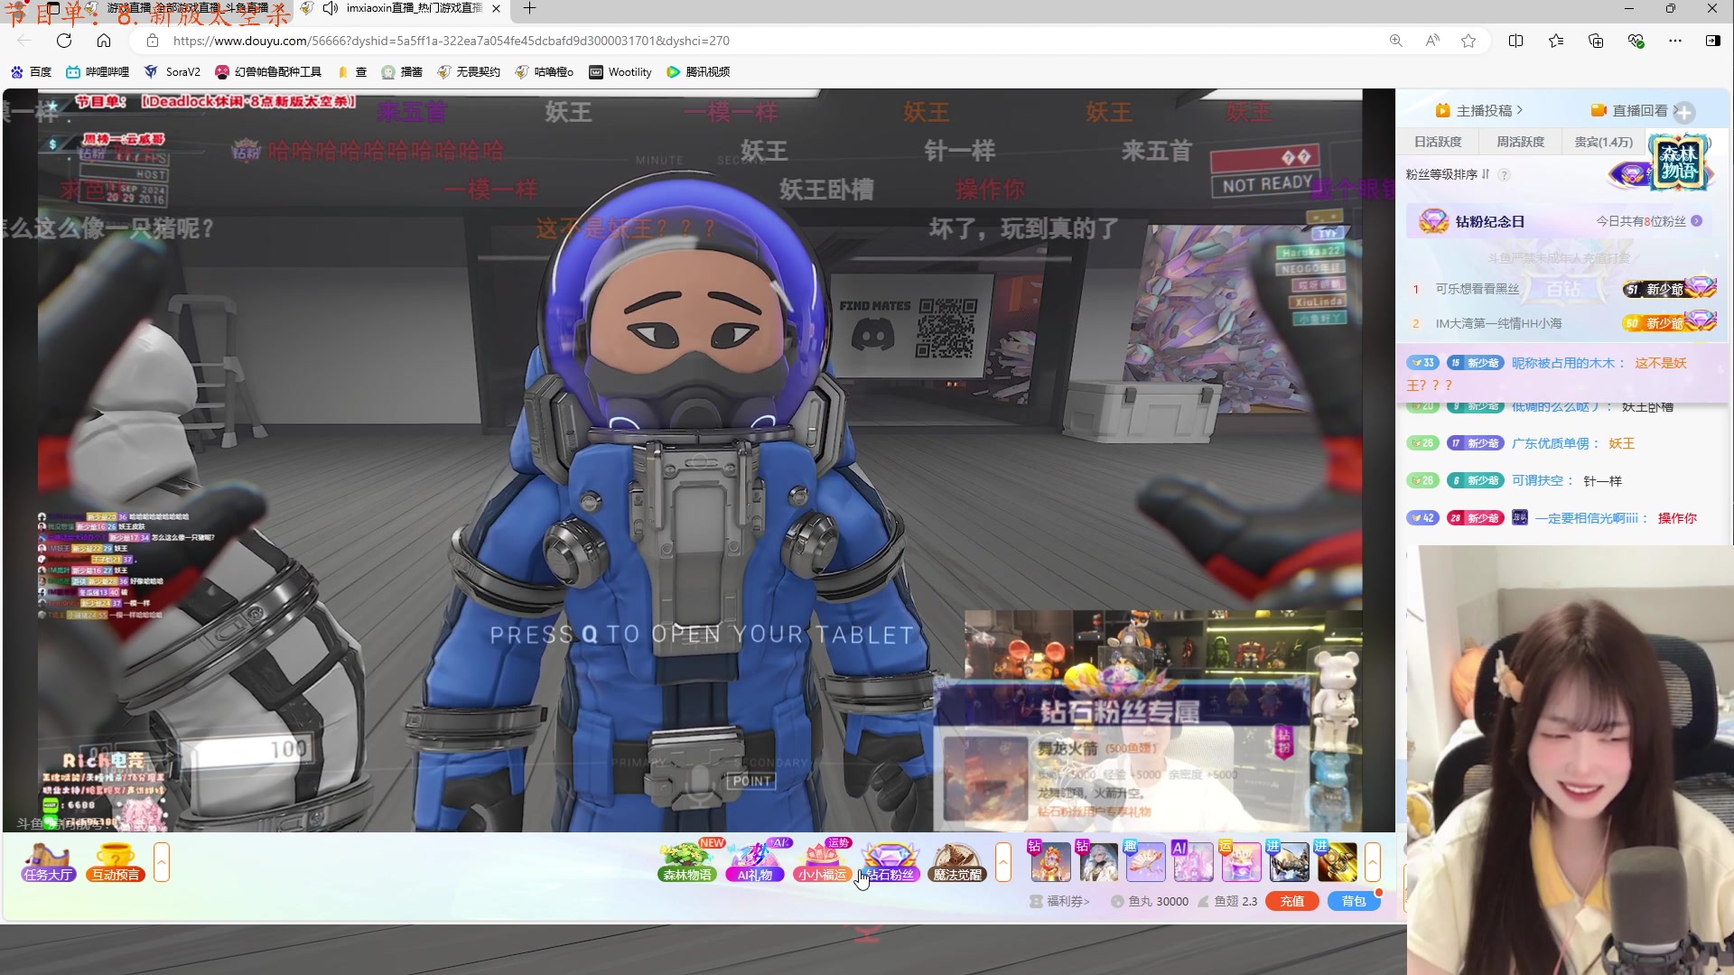Image resolution: width=1734 pixels, height=975 pixels.
Task: Expand the activity icons list arrow
Action: [1003, 862]
